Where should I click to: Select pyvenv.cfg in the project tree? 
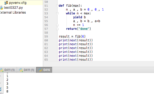pyautogui.click(x=18, y=3)
